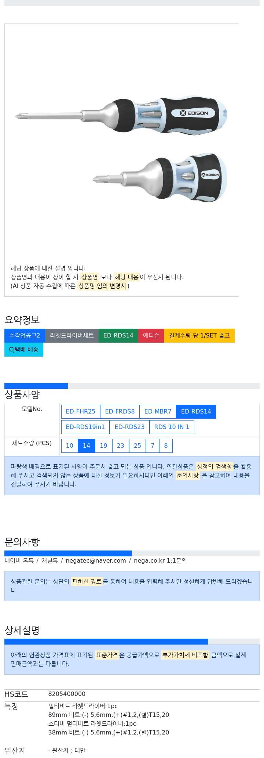The width and height of the screenshot is (264, 758).
Task: Select set quantity 25
Action: (137, 446)
